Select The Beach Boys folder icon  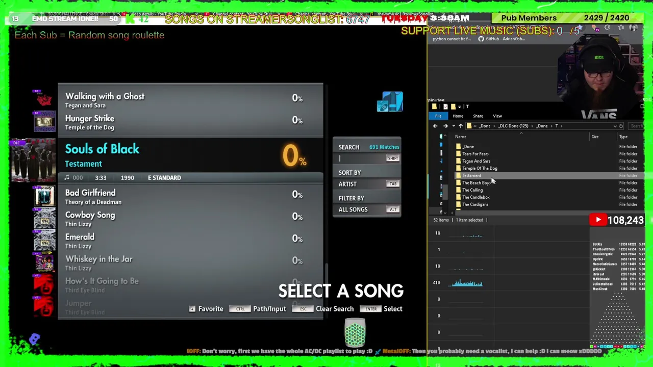(x=458, y=182)
